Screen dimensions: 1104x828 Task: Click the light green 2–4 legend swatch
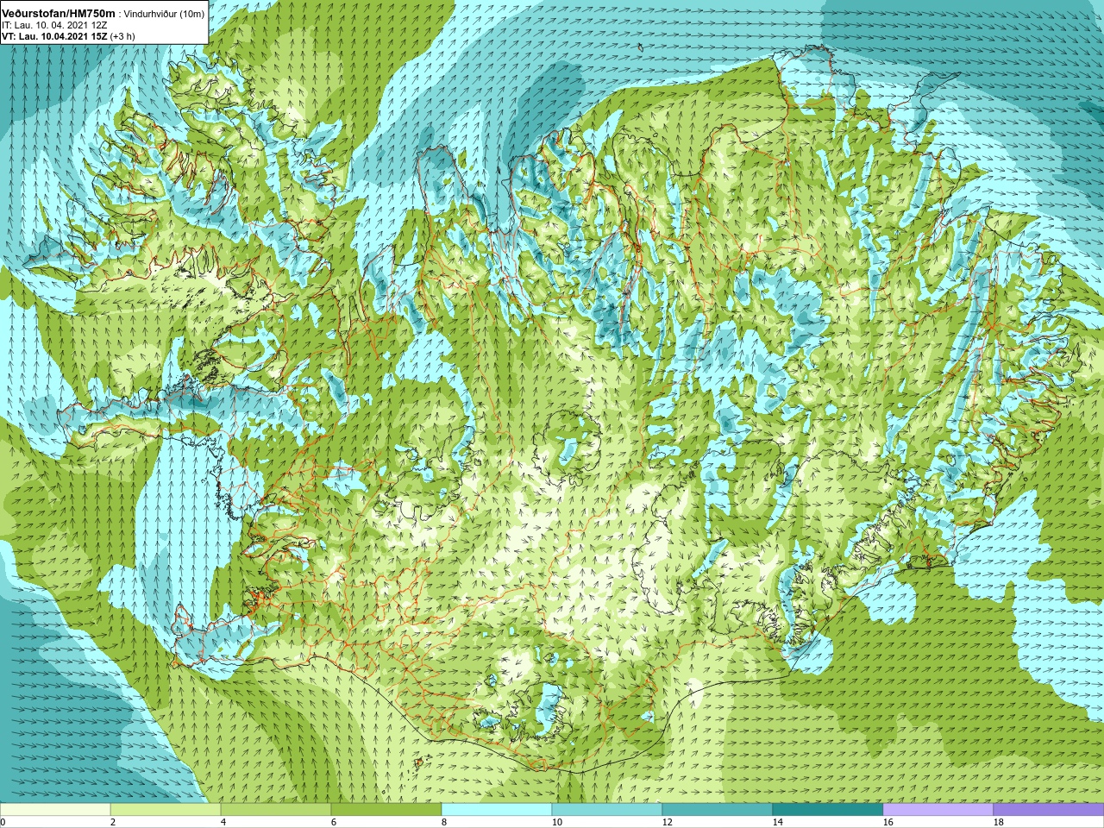tap(166, 810)
